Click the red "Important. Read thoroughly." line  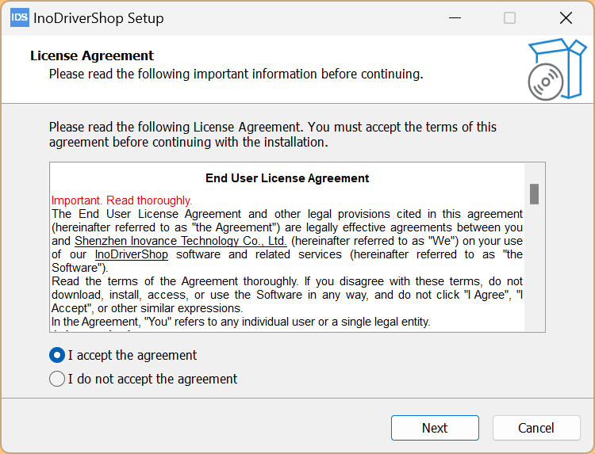(x=122, y=200)
